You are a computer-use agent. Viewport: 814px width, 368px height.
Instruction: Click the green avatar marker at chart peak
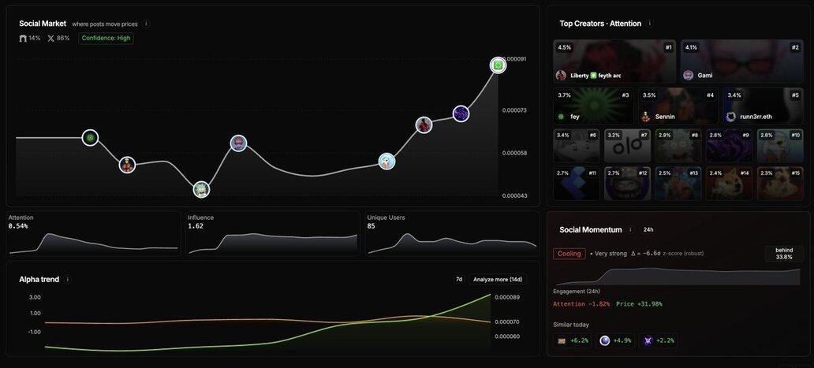point(498,65)
